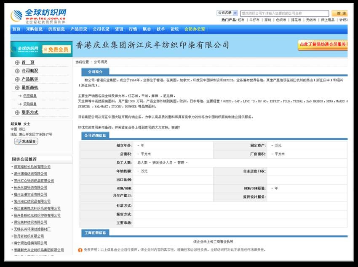Image resolution: width=358 pixels, height=267 pixels.
Task: Click the circle-arrow icon beside 公司概况
Action: [17, 71]
